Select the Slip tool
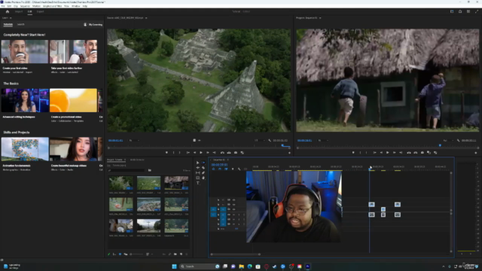 (x=197, y=172)
